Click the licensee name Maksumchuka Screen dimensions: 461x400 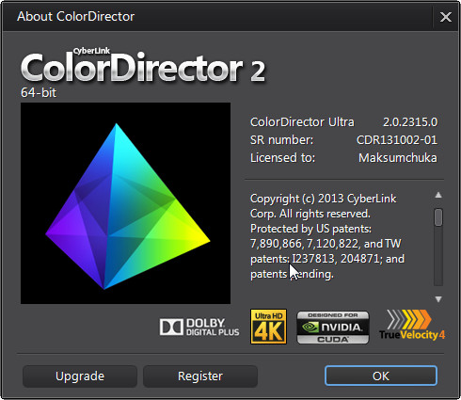click(x=398, y=158)
